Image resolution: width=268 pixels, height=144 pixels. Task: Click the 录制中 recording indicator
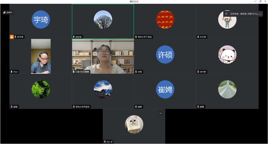coord(8,12)
